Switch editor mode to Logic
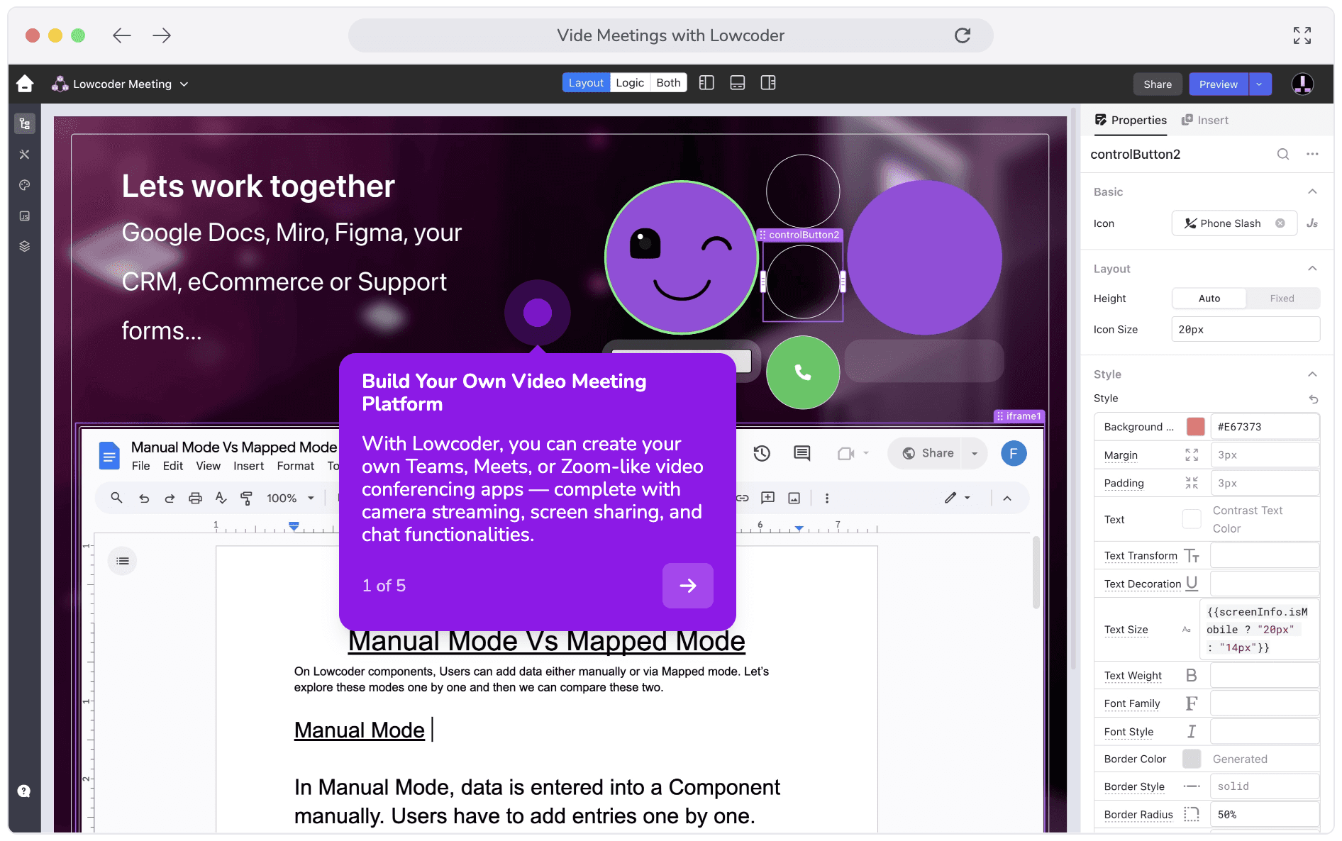The height and width of the screenshot is (841, 1342). coord(630,83)
